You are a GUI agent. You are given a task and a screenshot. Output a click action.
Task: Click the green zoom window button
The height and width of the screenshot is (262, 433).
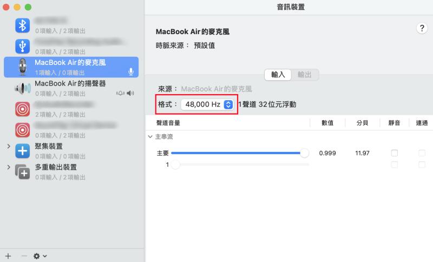28,7
